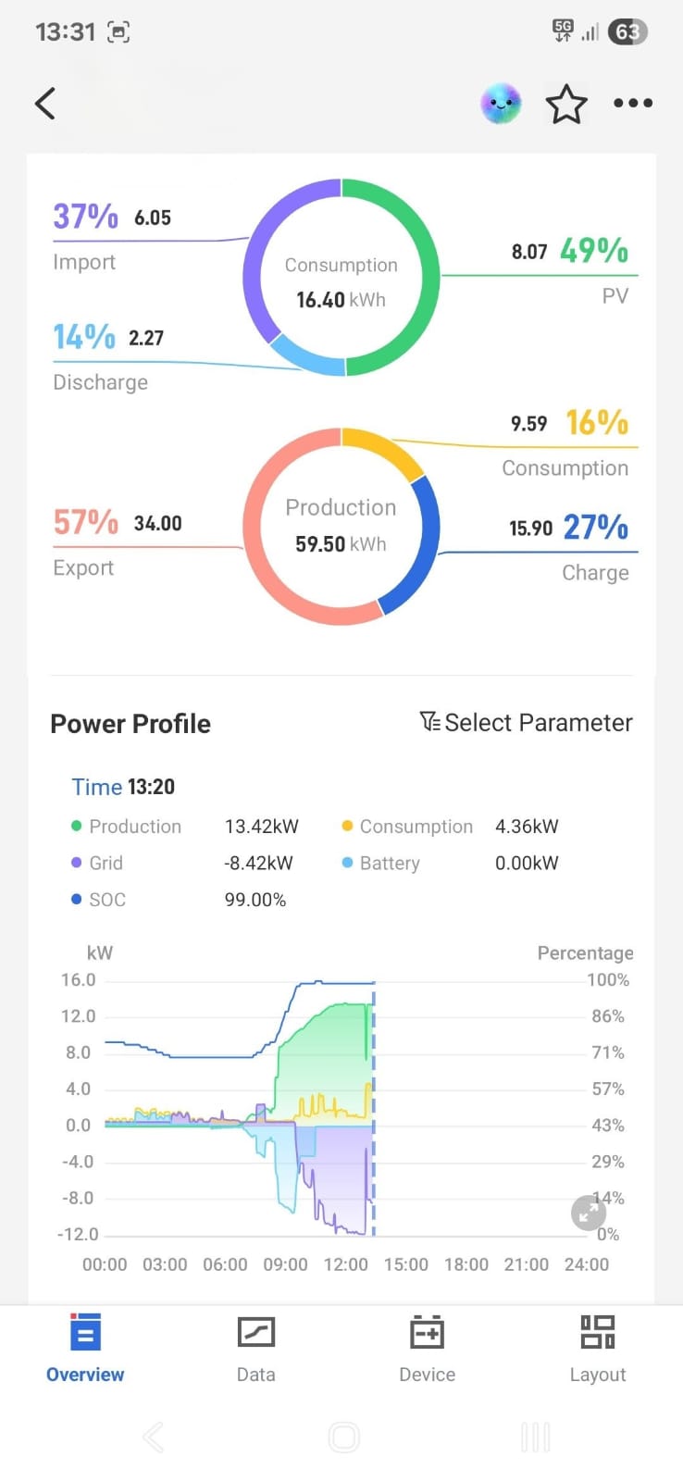
Task: Toggle the SOC legend series
Action: 99,900
